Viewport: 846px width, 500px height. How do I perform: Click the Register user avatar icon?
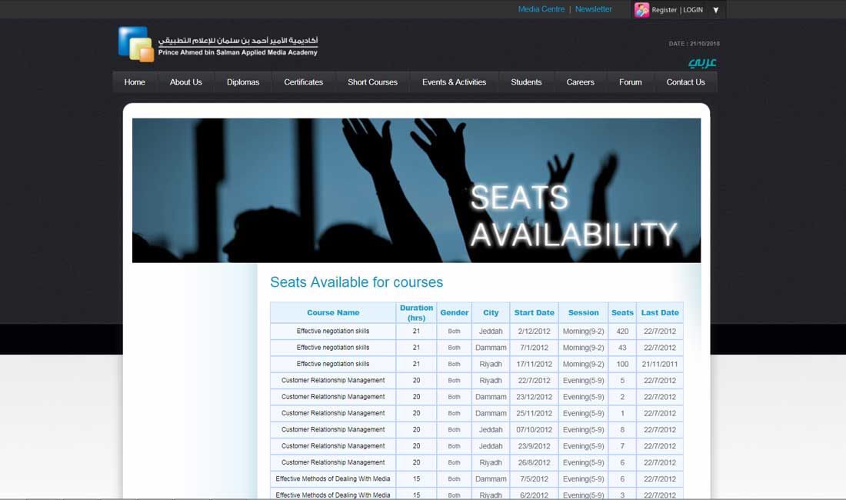pyautogui.click(x=641, y=10)
